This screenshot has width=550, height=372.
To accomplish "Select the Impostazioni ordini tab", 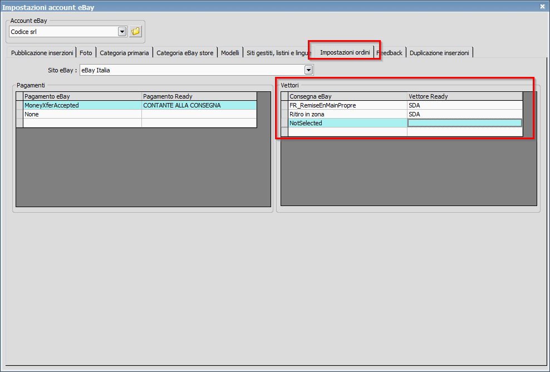I will 345,52.
